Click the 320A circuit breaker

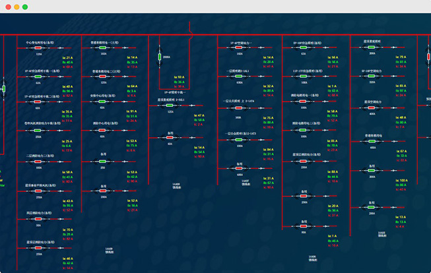(373, 77)
